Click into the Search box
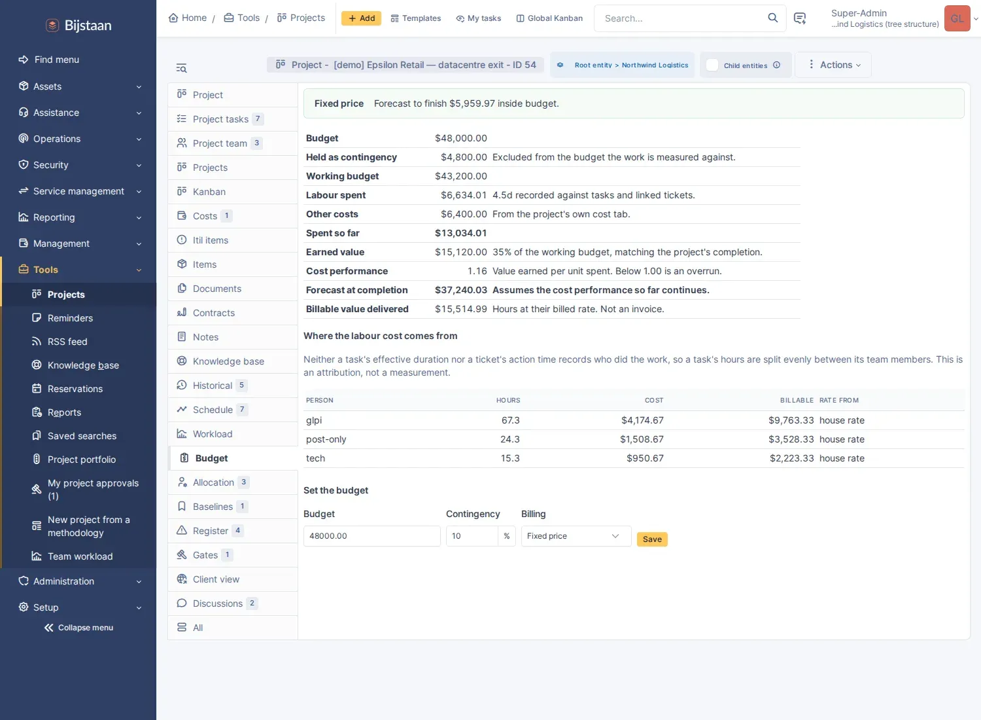Screen dimensions: 981x720 pos(680,18)
